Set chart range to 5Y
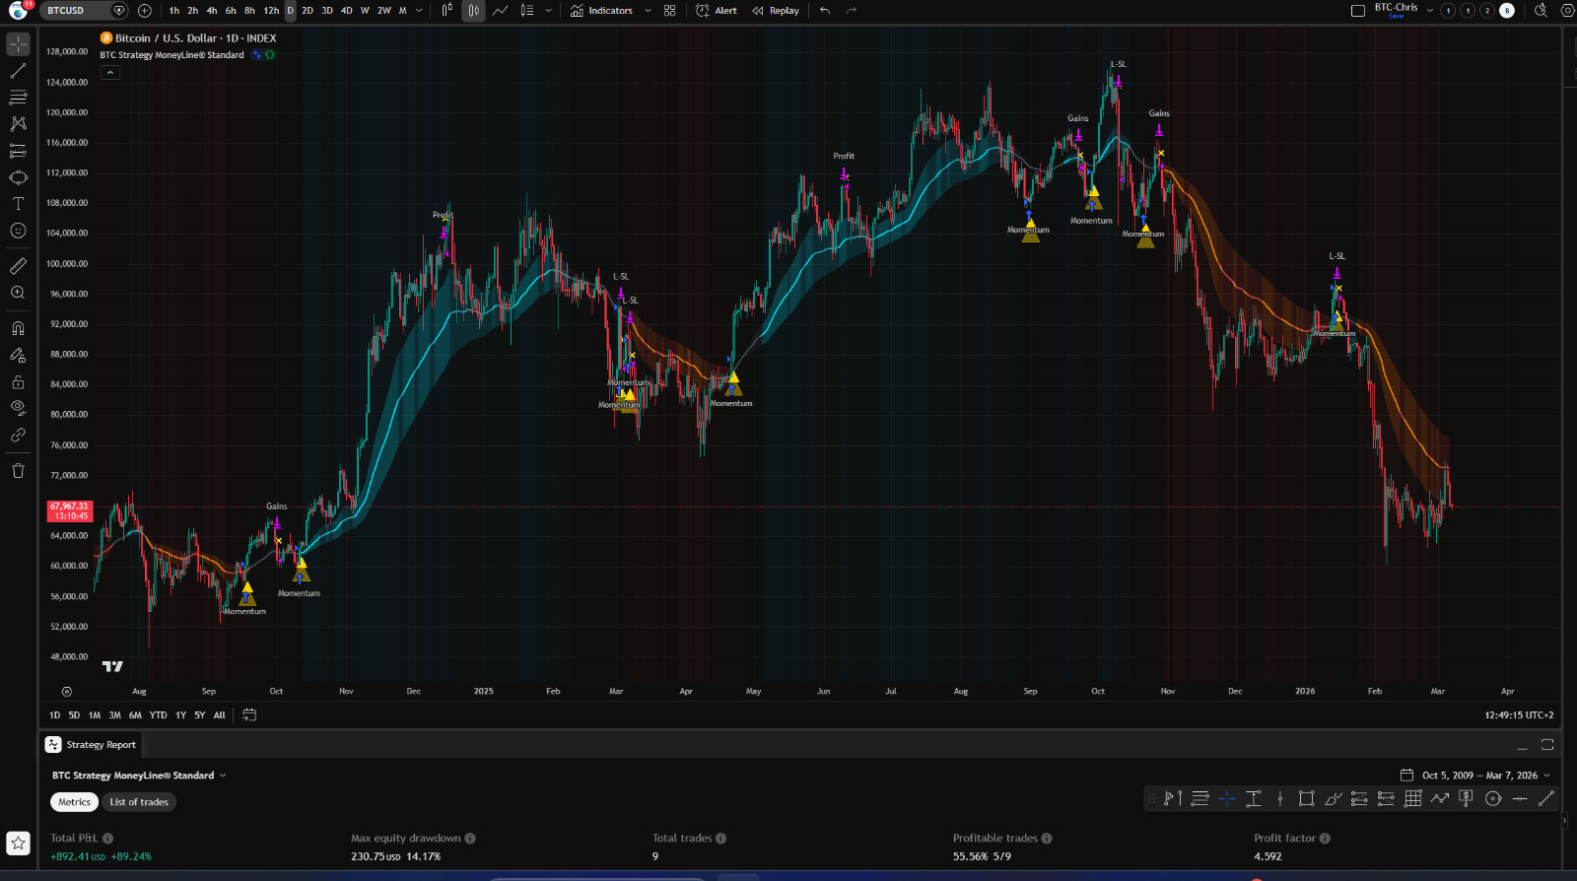Image resolution: width=1577 pixels, height=881 pixels. pyautogui.click(x=200, y=715)
